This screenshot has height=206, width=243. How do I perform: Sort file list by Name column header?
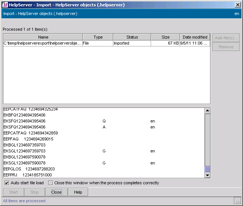click(x=43, y=37)
